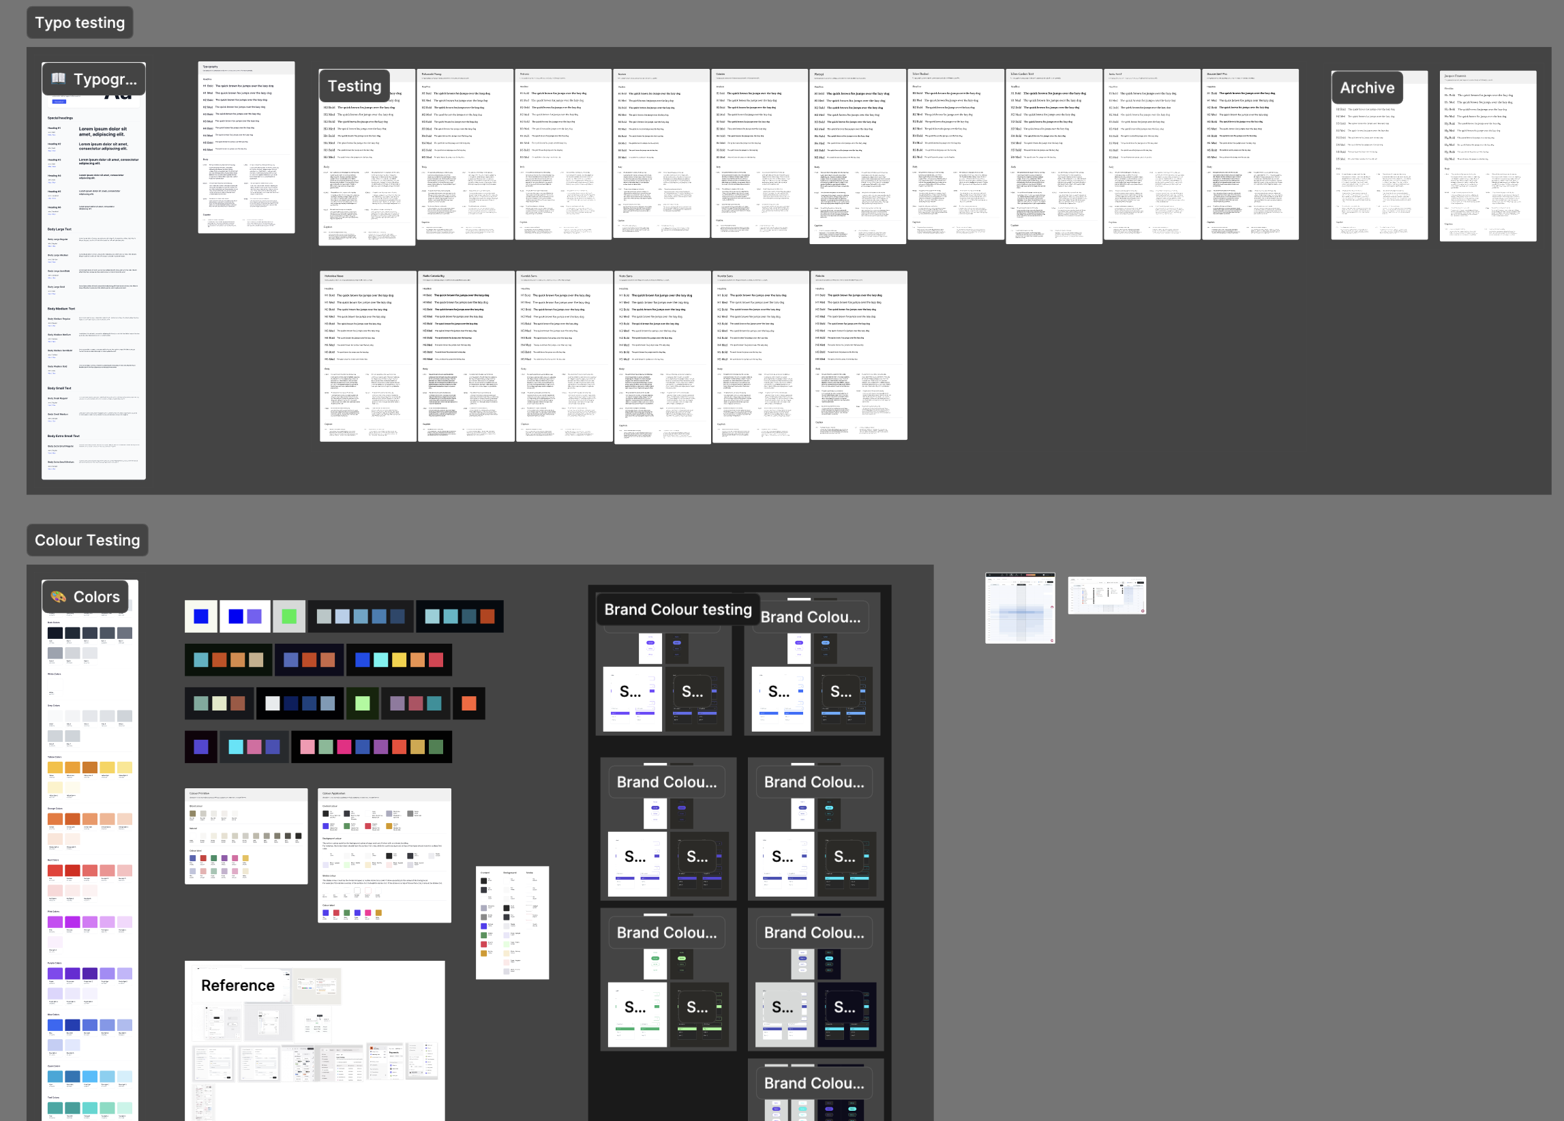
Task: Pick the cyan swatch in black five-color palette
Action: (x=380, y=660)
